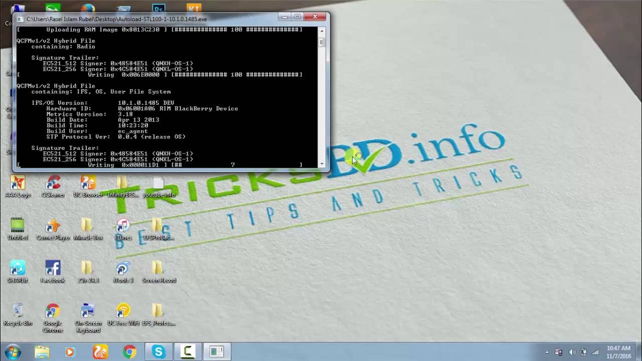Select the Photoshop icon behind console window
The image size is (642, 361).
[x=158, y=8]
